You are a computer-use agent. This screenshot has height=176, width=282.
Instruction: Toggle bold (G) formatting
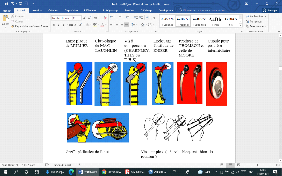coord(54,25)
